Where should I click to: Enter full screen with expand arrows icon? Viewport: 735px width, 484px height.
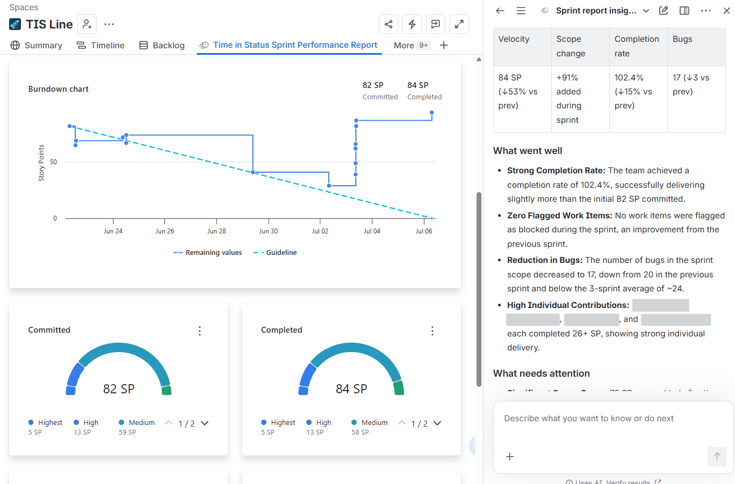click(x=459, y=24)
